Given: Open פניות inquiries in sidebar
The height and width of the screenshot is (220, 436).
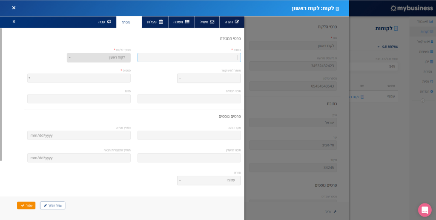Looking at the screenshot, I should tap(427, 82).
